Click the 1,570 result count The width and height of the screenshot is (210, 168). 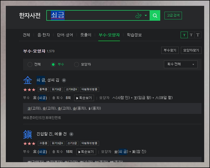[51, 51]
